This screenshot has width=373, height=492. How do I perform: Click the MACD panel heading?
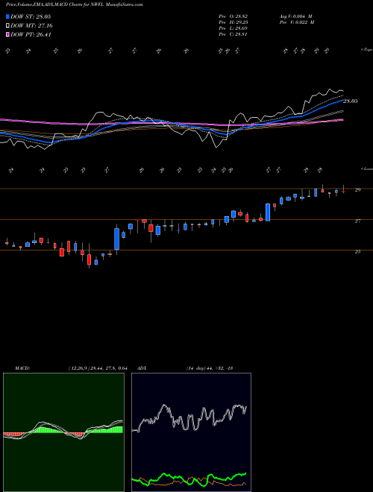22,368
